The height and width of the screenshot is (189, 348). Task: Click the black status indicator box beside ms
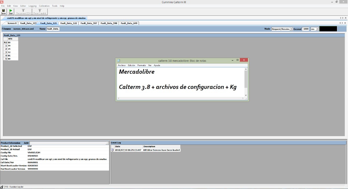coord(328,29)
